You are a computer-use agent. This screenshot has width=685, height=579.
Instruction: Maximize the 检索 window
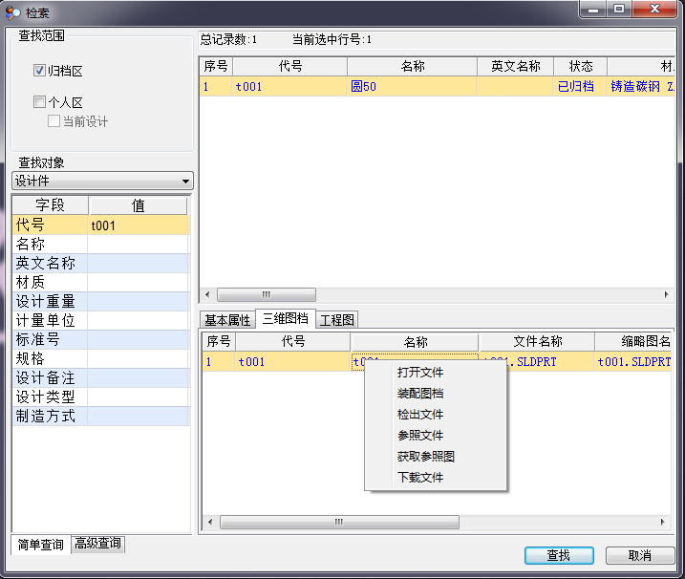tap(619, 9)
